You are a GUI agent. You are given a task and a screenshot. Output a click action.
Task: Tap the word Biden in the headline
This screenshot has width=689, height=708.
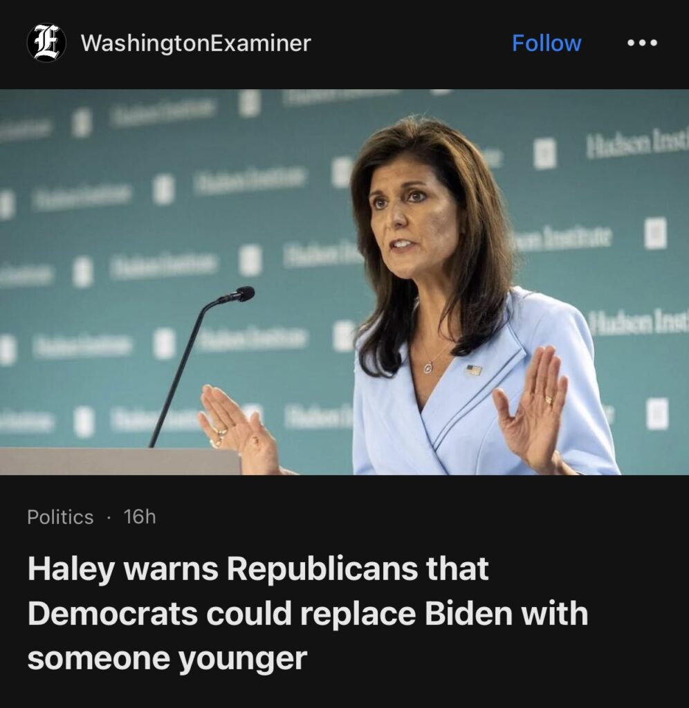[x=468, y=614]
